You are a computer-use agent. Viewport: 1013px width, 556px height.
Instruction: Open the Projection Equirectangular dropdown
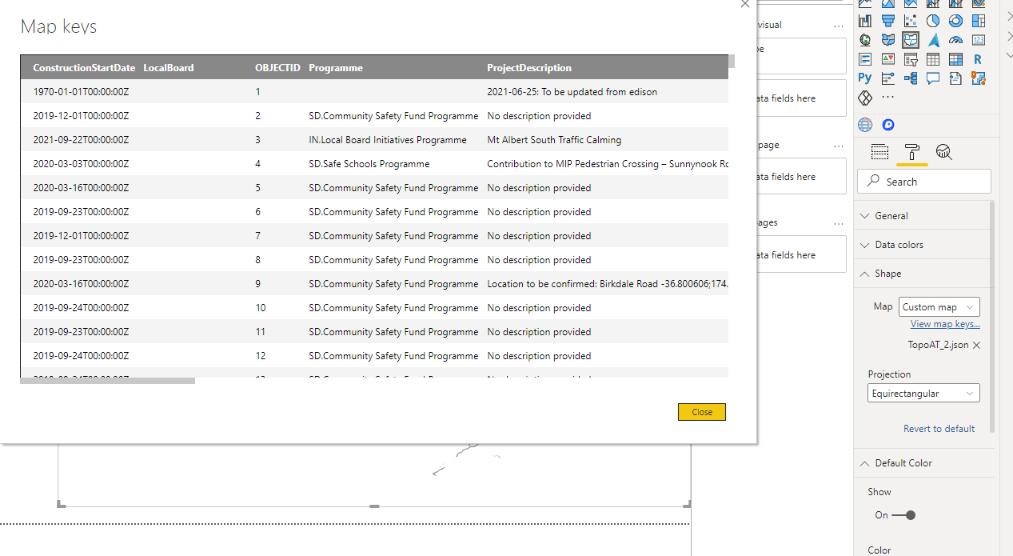tap(923, 394)
